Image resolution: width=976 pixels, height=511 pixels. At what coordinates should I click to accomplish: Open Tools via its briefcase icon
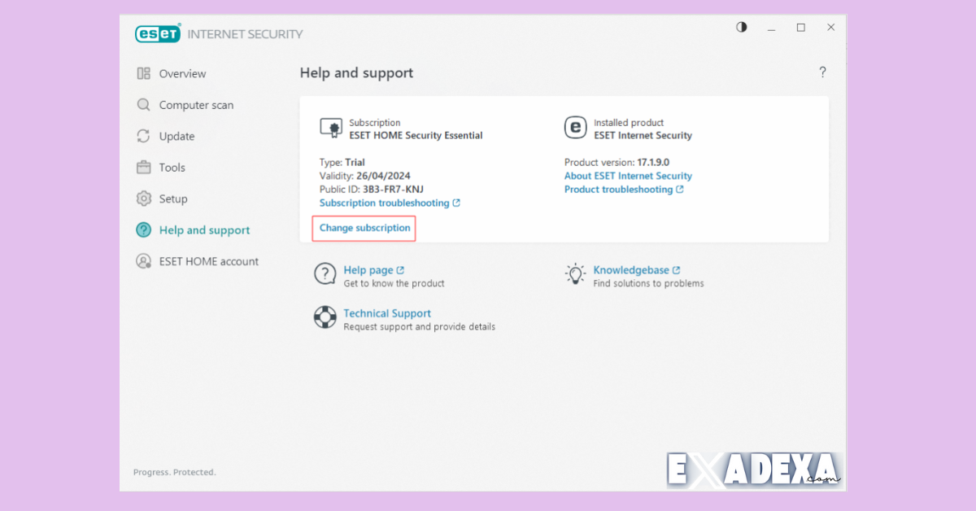click(143, 167)
